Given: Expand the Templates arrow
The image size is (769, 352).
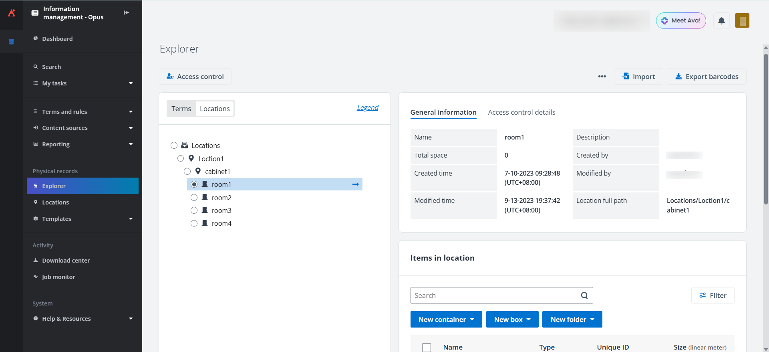Looking at the screenshot, I should pos(131,218).
